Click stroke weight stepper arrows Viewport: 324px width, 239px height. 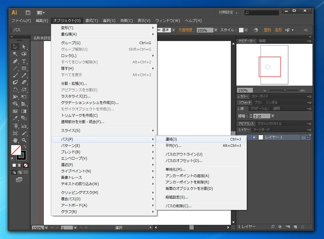251,116
